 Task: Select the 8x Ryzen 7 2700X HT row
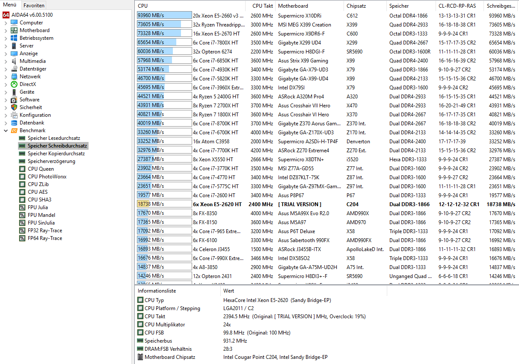pyautogui.click(x=327, y=105)
